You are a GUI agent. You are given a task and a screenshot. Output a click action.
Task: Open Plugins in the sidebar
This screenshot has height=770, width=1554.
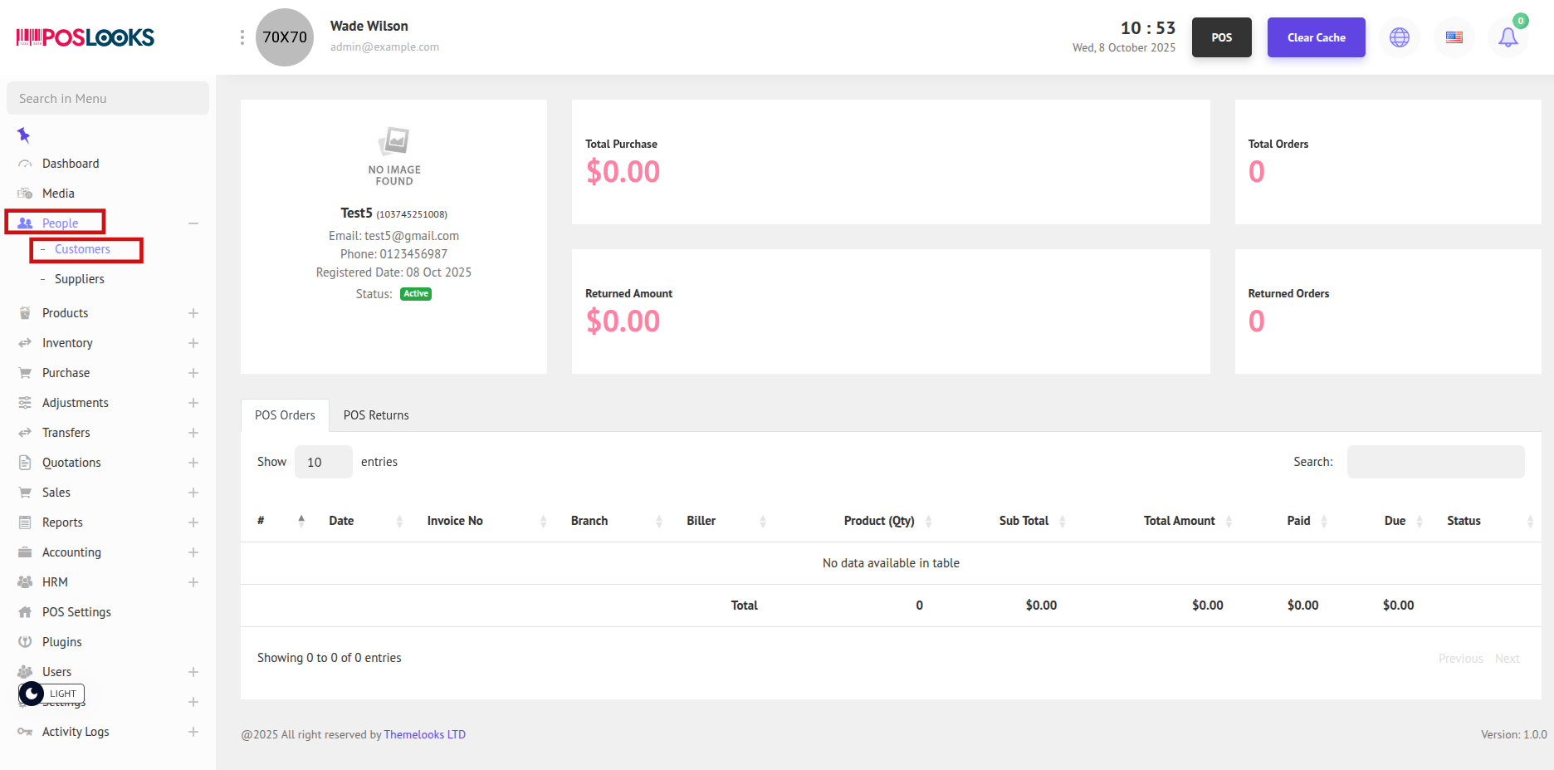click(62, 642)
